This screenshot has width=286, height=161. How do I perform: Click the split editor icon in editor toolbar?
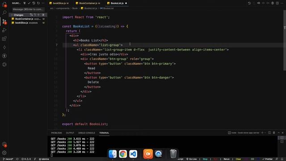[x=277, y=3]
